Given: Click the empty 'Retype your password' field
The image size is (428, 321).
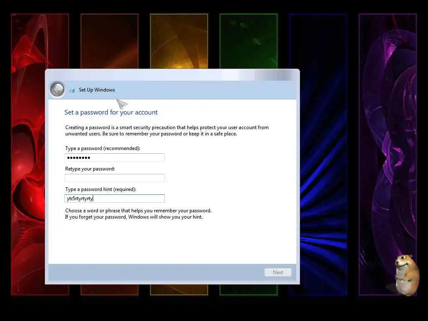Looking at the screenshot, I should pos(115,178).
